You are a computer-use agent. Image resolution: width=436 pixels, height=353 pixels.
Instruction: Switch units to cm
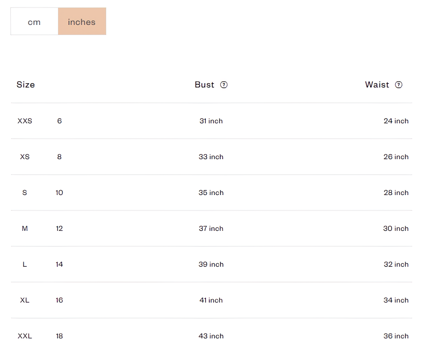pyautogui.click(x=34, y=21)
